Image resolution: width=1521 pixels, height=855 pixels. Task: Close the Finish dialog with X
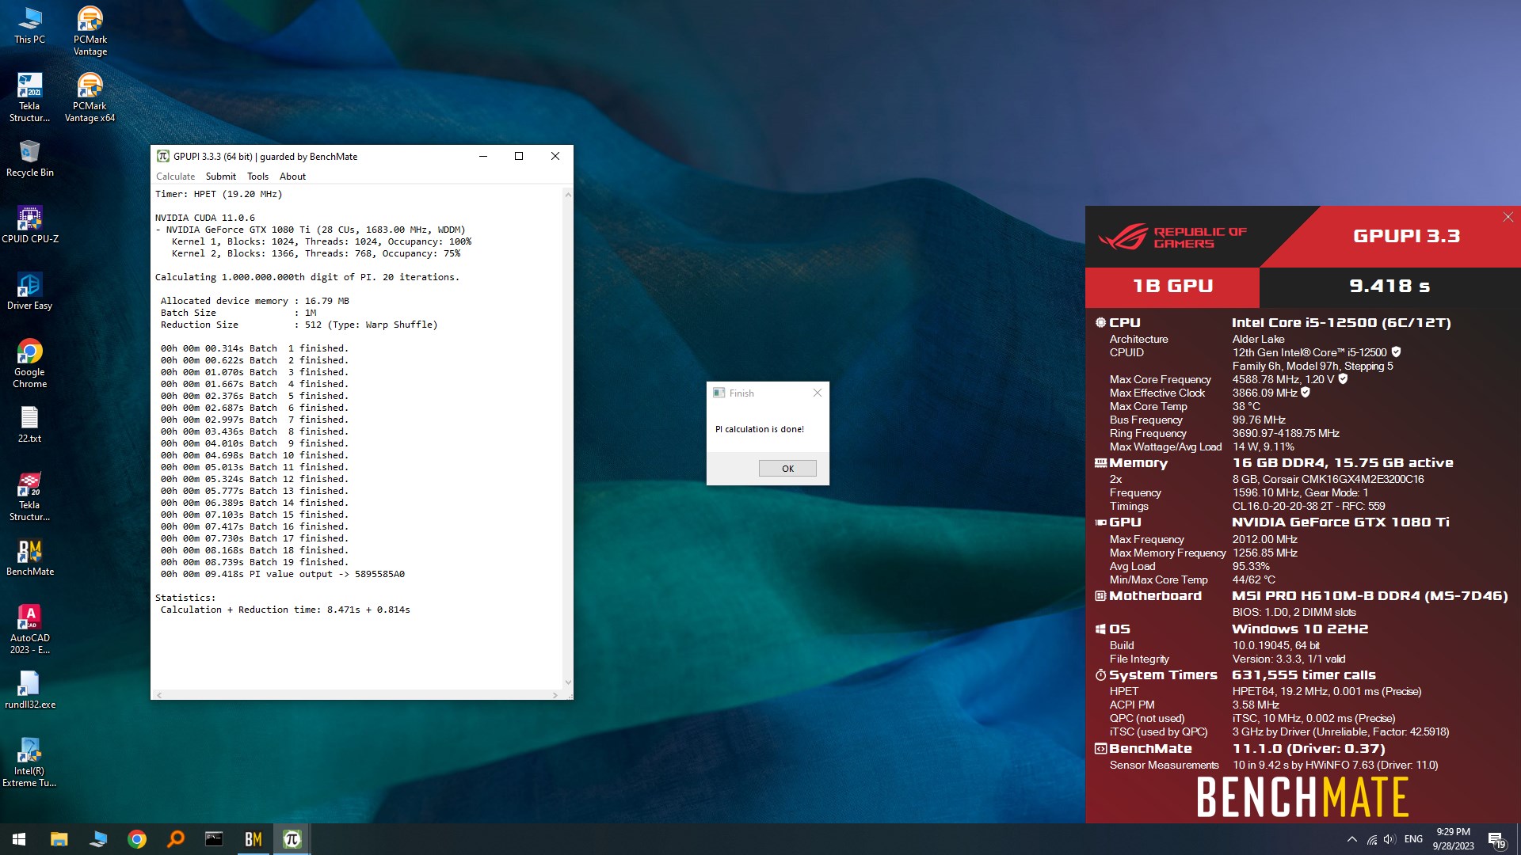click(818, 393)
